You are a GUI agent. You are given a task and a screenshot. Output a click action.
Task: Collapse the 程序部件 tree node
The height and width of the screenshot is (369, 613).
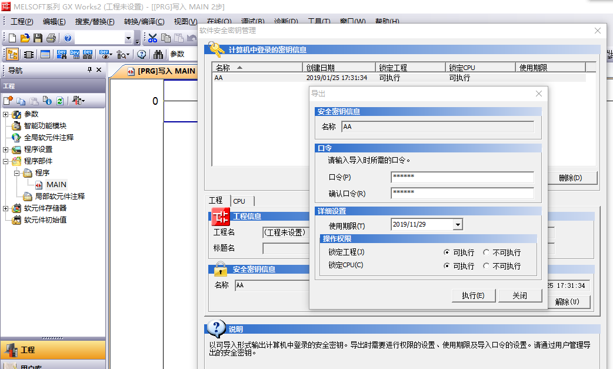pyautogui.click(x=6, y=161)
